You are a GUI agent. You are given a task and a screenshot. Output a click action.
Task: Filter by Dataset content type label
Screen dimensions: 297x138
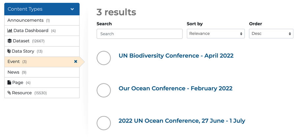point(21,41)
